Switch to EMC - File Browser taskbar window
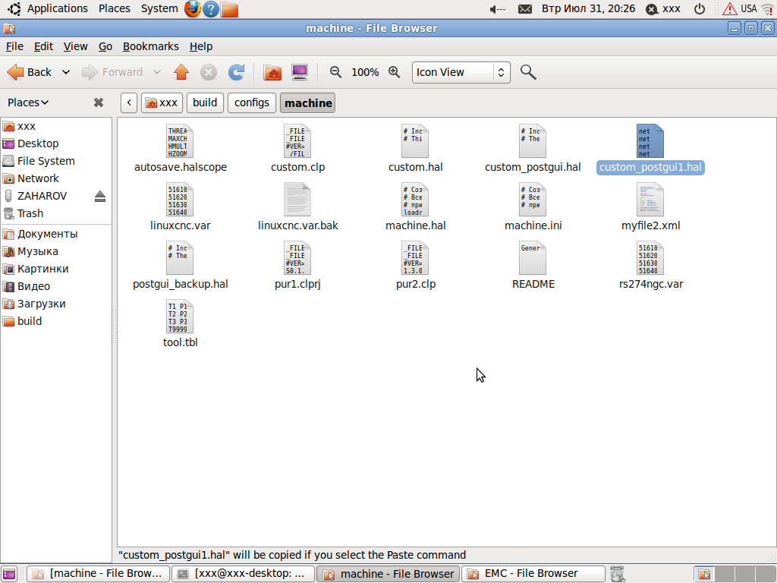777x583 pixels. tap(533, 574)
